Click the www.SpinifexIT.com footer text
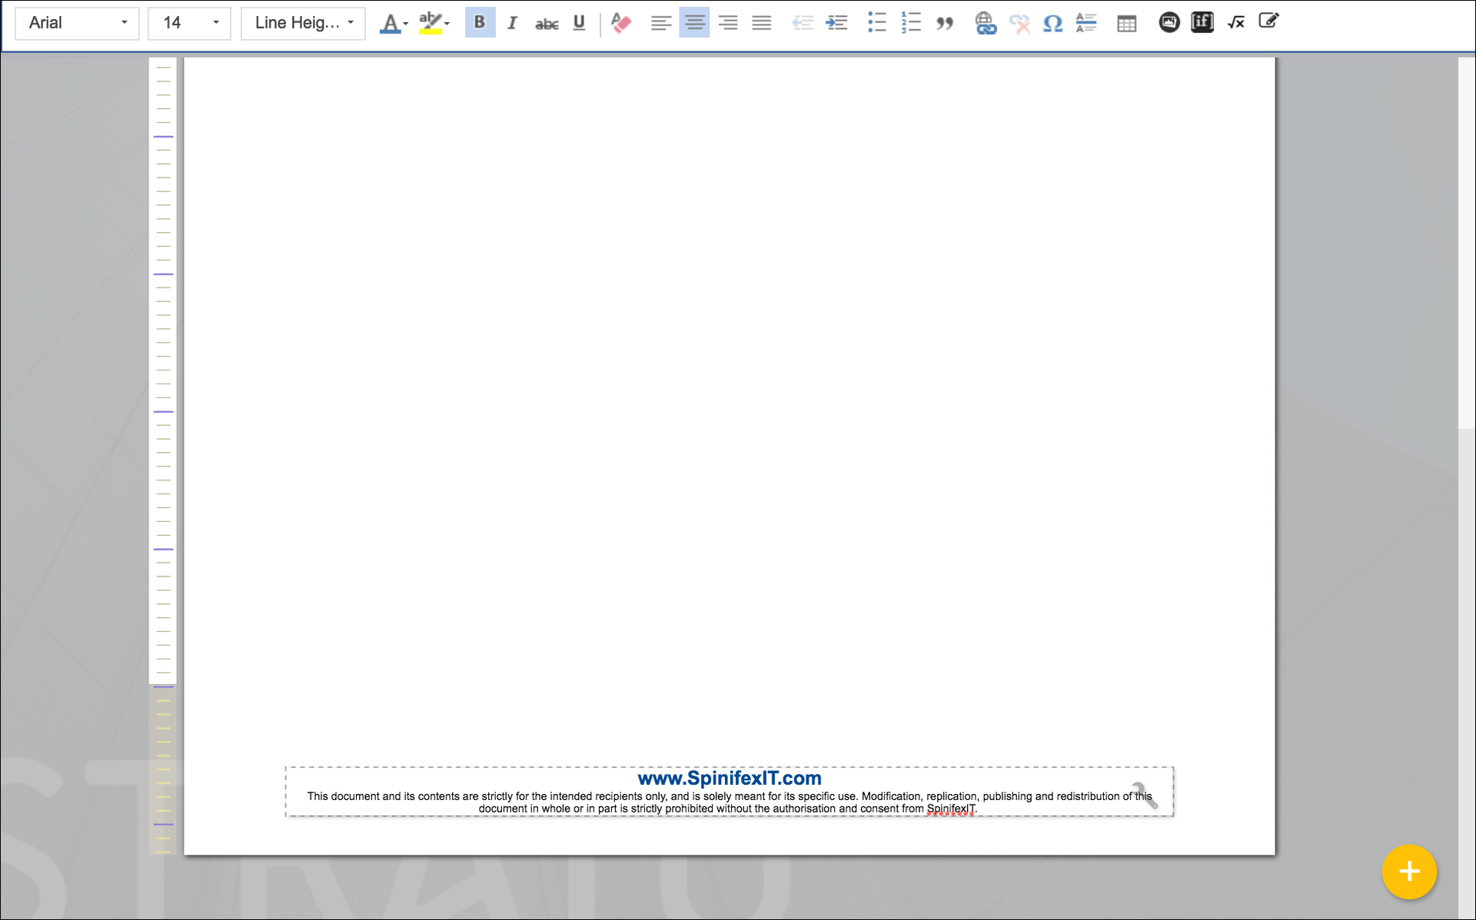The image size is (1476, 920). click(x=729, y=778)
